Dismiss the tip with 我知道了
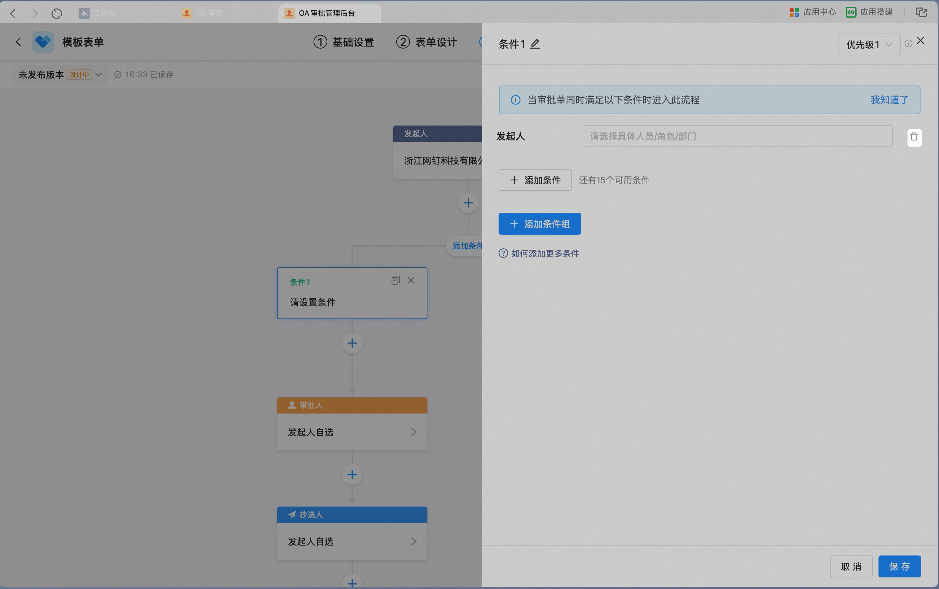This screenshot has height=589, width=939. [889, 100]
